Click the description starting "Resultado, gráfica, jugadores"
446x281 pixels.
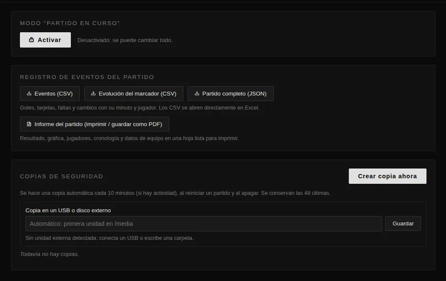coord(129,138)
